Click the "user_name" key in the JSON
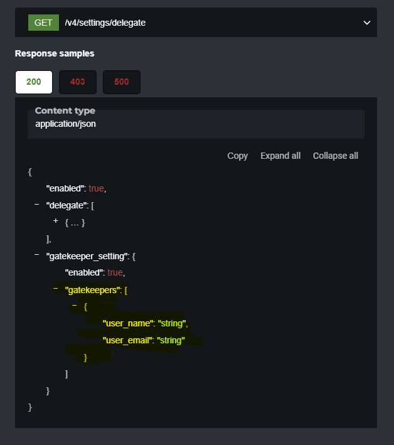Viewport: 394px width, 445px height. (x=128, y=323)
